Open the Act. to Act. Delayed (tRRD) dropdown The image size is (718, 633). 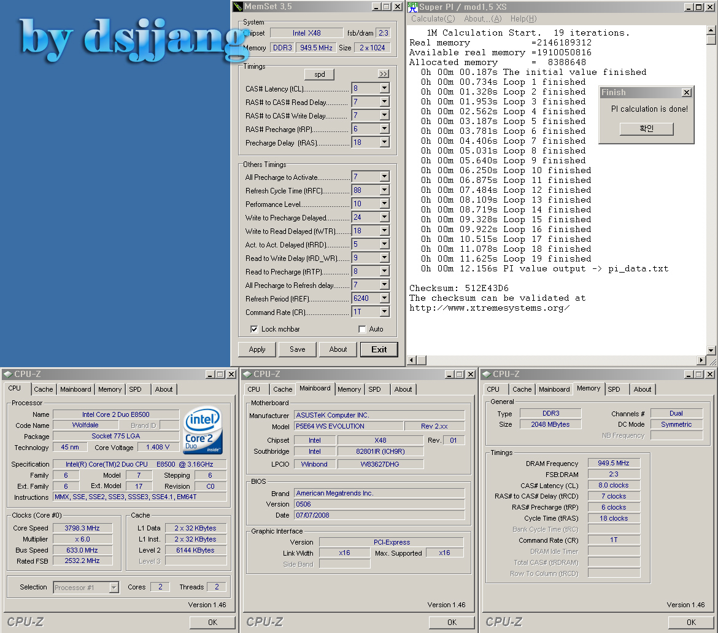tap(385, 244)
